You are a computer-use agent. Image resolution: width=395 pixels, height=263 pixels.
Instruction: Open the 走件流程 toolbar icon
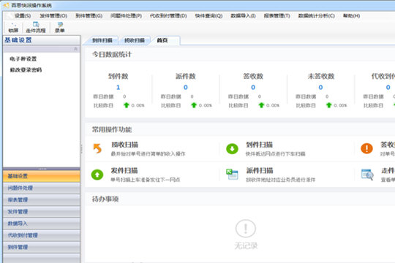point(36,28)
